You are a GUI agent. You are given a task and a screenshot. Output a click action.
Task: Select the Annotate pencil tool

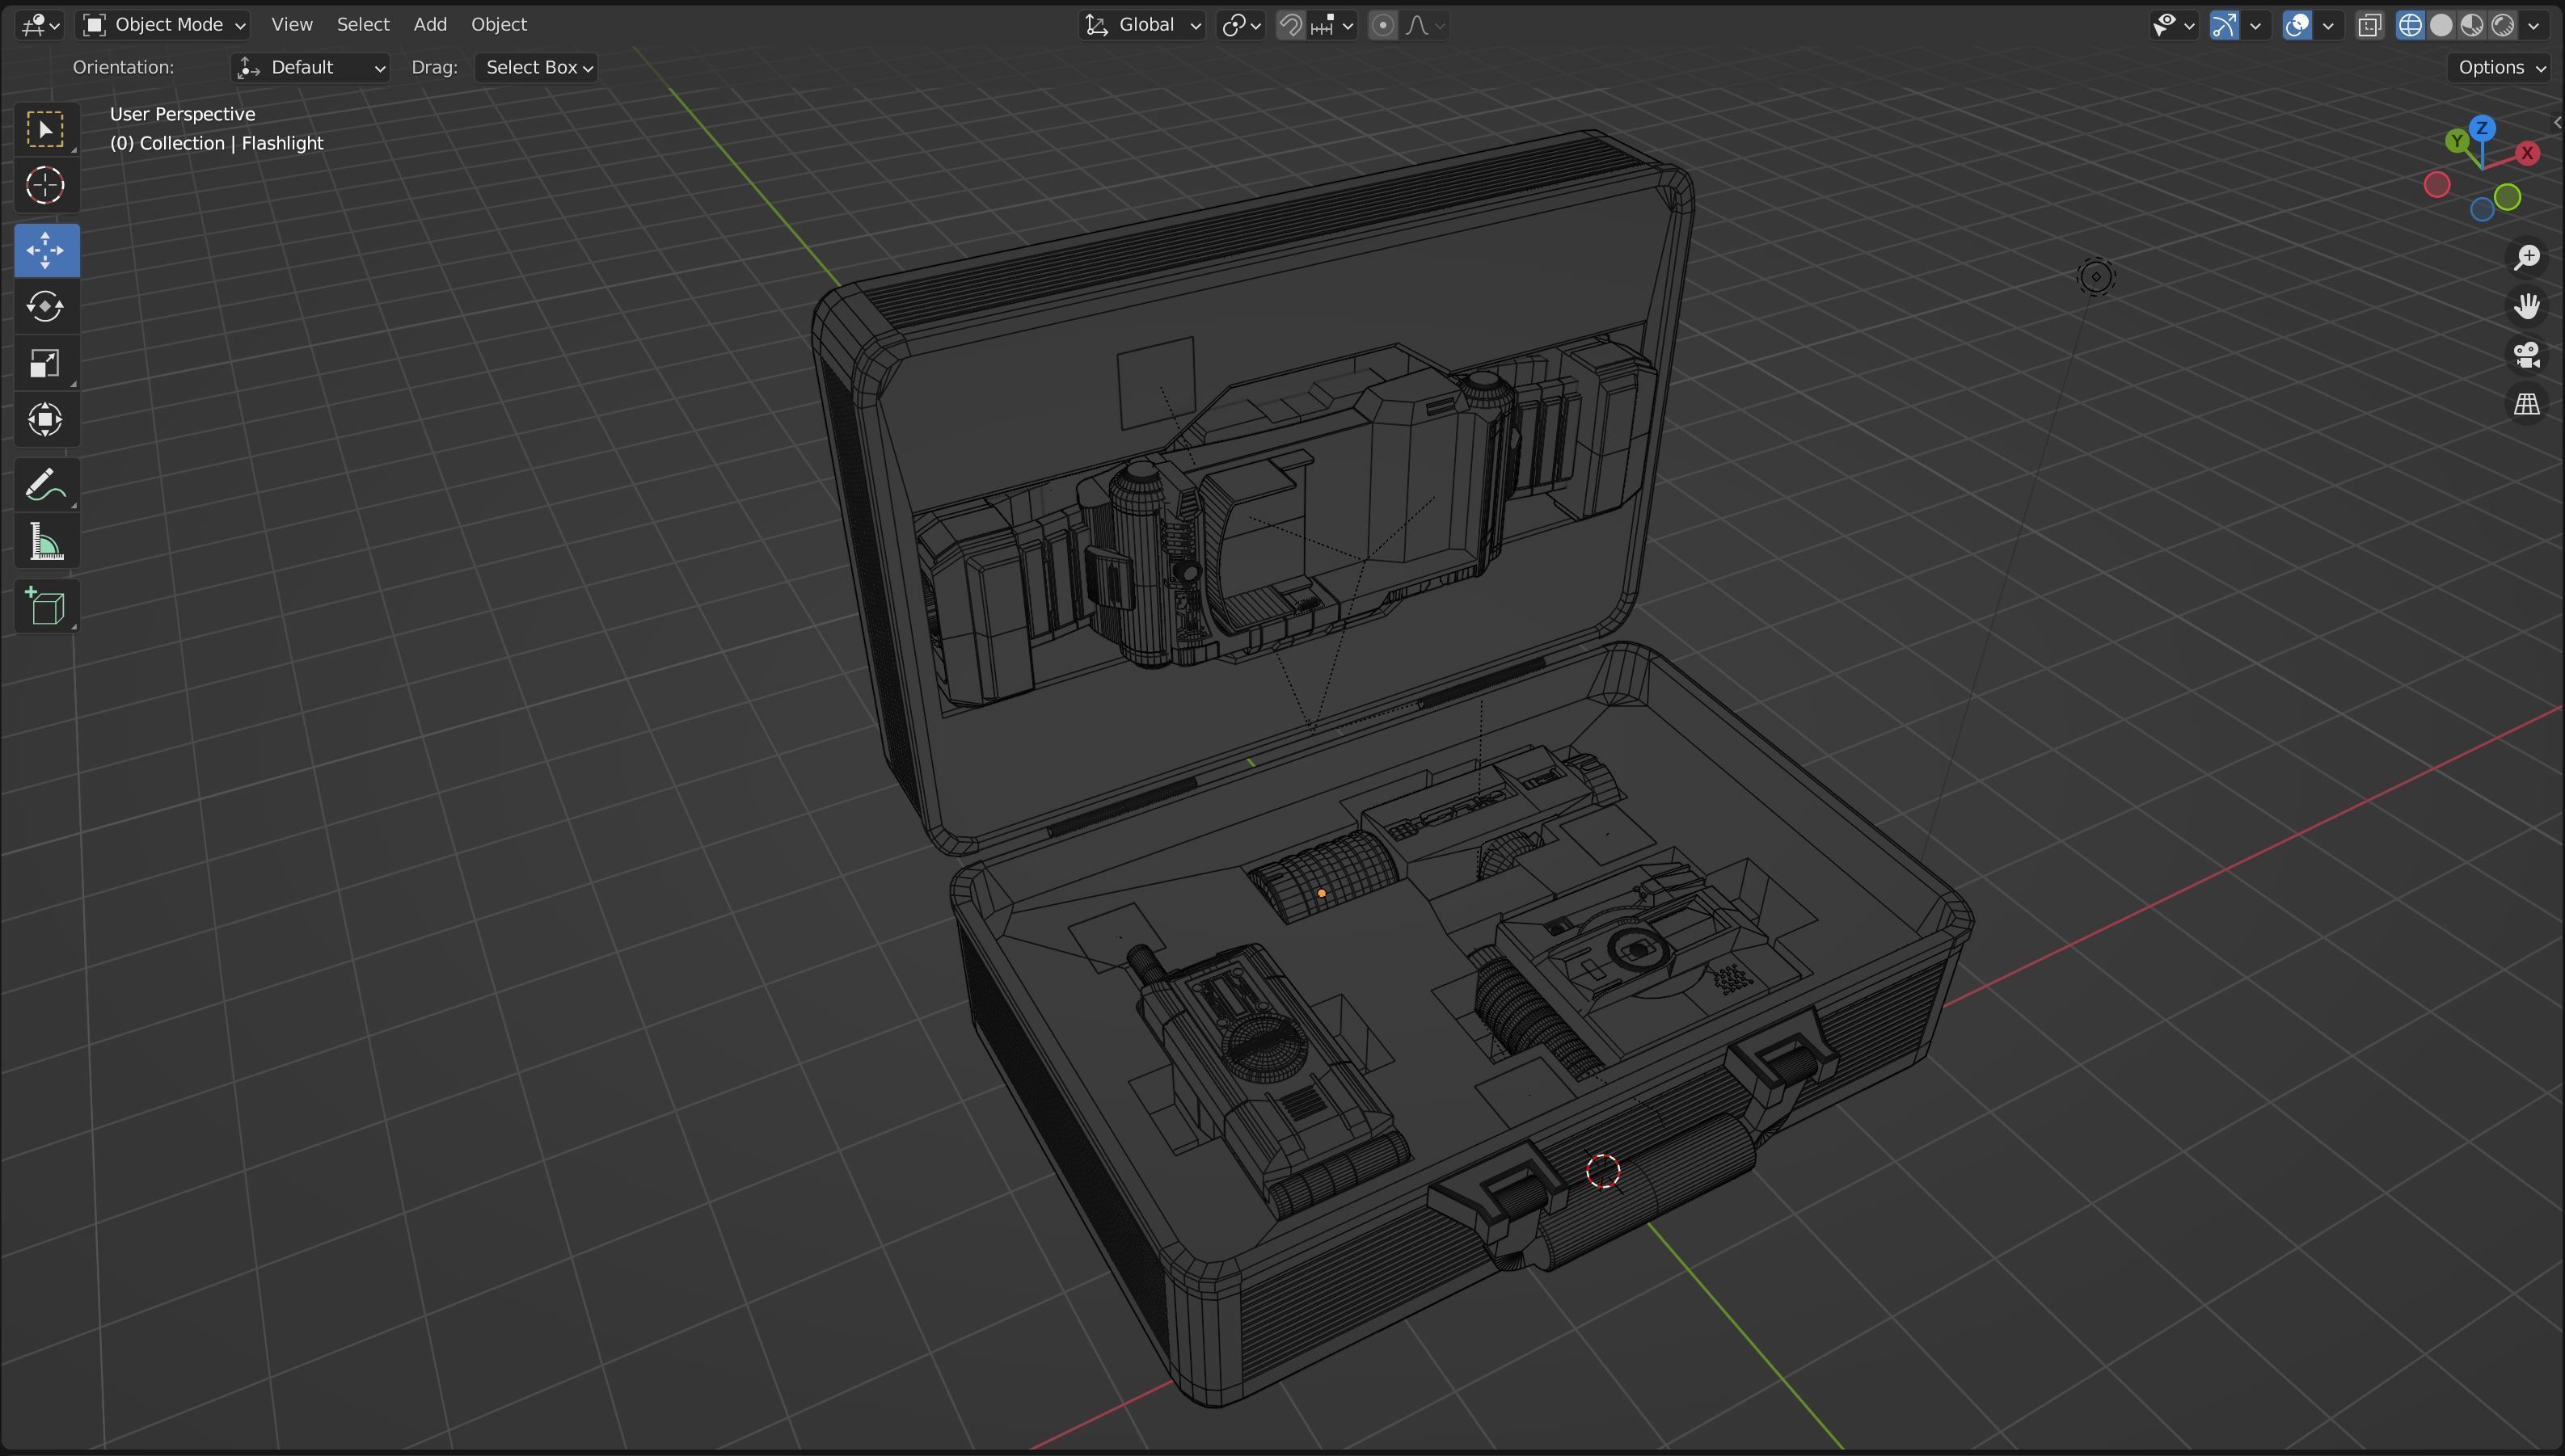pos(46,486)
